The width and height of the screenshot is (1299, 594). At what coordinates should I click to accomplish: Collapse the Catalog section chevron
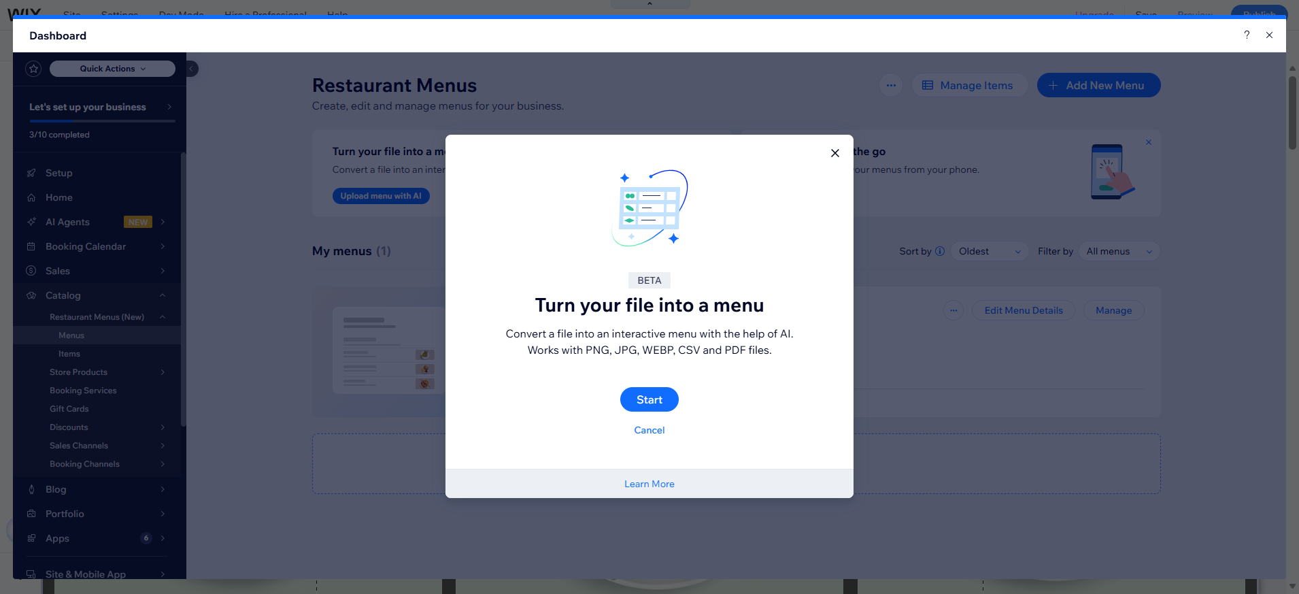[x=163, y=295]
